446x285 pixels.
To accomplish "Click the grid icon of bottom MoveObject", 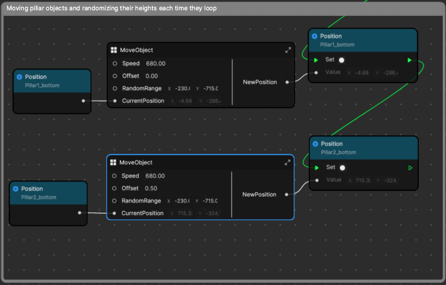I will point(113,163).
